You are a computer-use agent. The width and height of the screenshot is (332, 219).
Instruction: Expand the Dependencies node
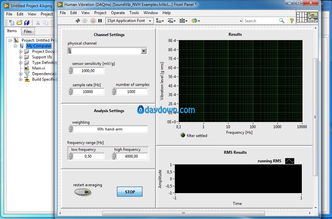(21, 74)
